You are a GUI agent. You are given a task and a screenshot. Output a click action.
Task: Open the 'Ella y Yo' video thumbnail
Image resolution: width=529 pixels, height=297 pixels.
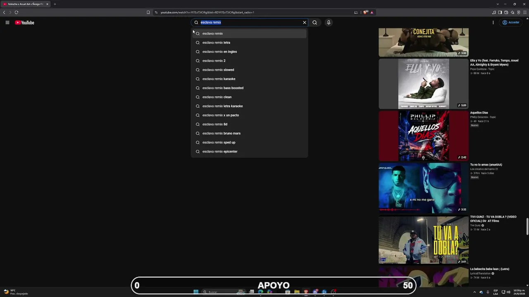pyautogui.click(x=424, y=84)
